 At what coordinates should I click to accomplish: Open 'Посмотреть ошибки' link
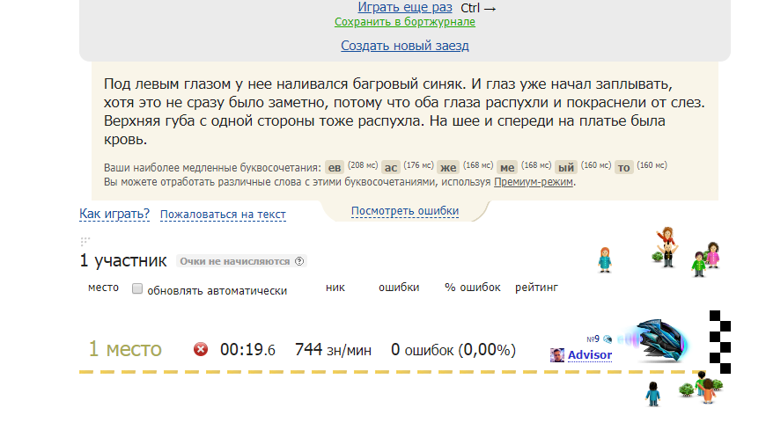tap(404, 211)
